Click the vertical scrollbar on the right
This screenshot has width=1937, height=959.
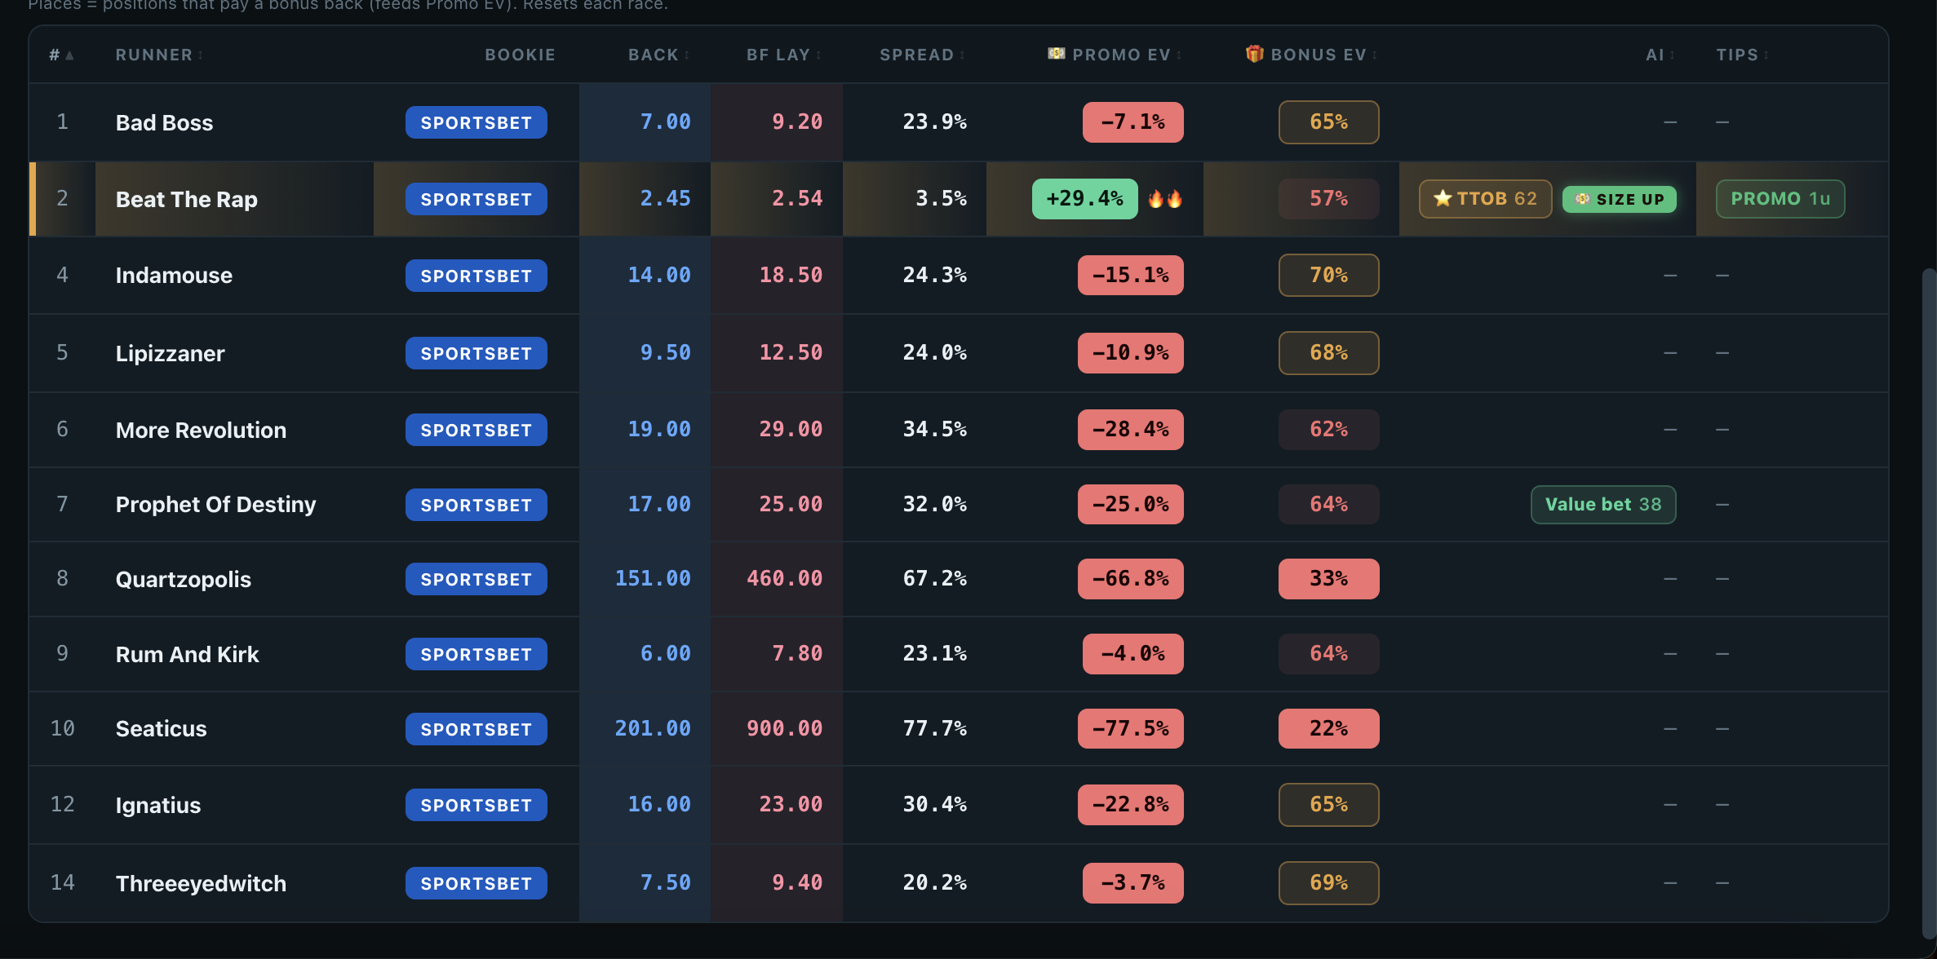point(1929,603)
